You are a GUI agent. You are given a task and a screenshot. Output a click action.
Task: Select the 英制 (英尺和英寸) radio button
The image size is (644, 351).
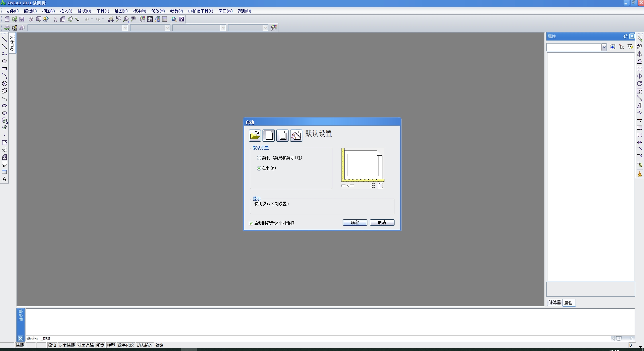pyautogui.click(x=259, y=158)
